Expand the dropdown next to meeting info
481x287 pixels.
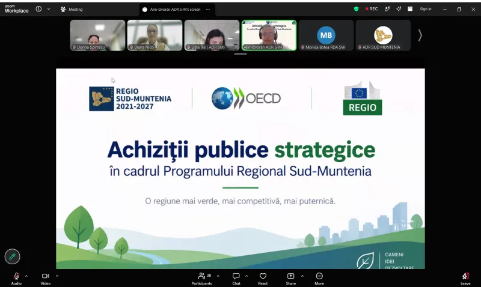49,9
